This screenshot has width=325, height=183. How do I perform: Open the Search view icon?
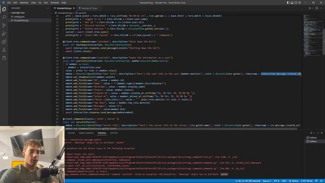4,17
